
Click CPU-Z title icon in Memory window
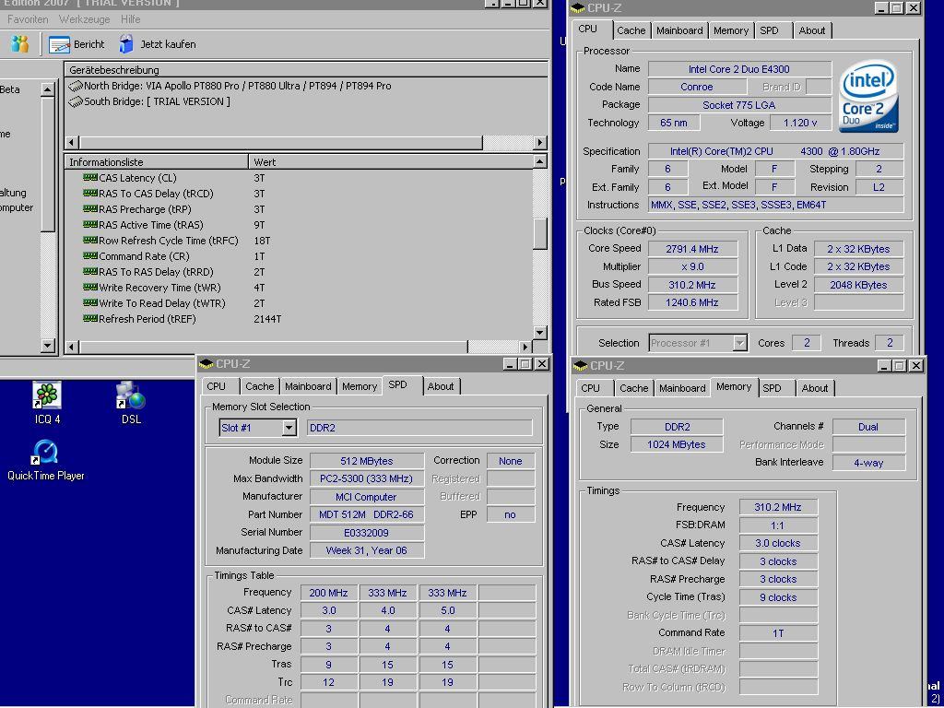tap(581, 366)
